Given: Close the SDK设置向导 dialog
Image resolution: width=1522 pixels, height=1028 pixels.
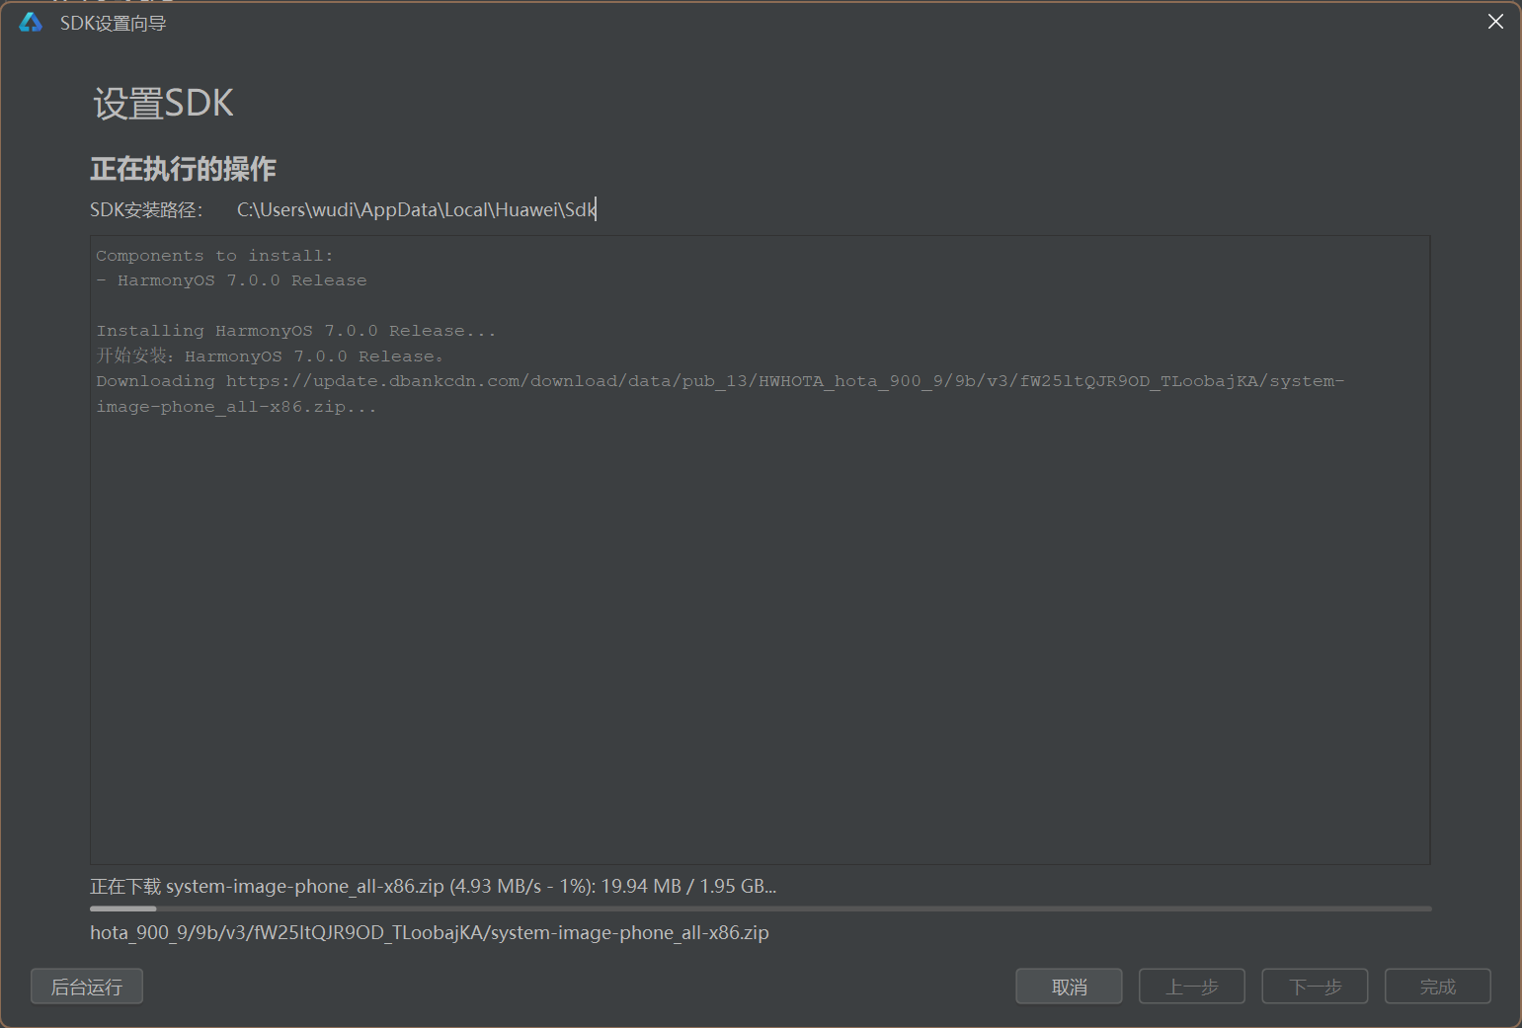Looking at the screenshot, I should pos(1495,22).
